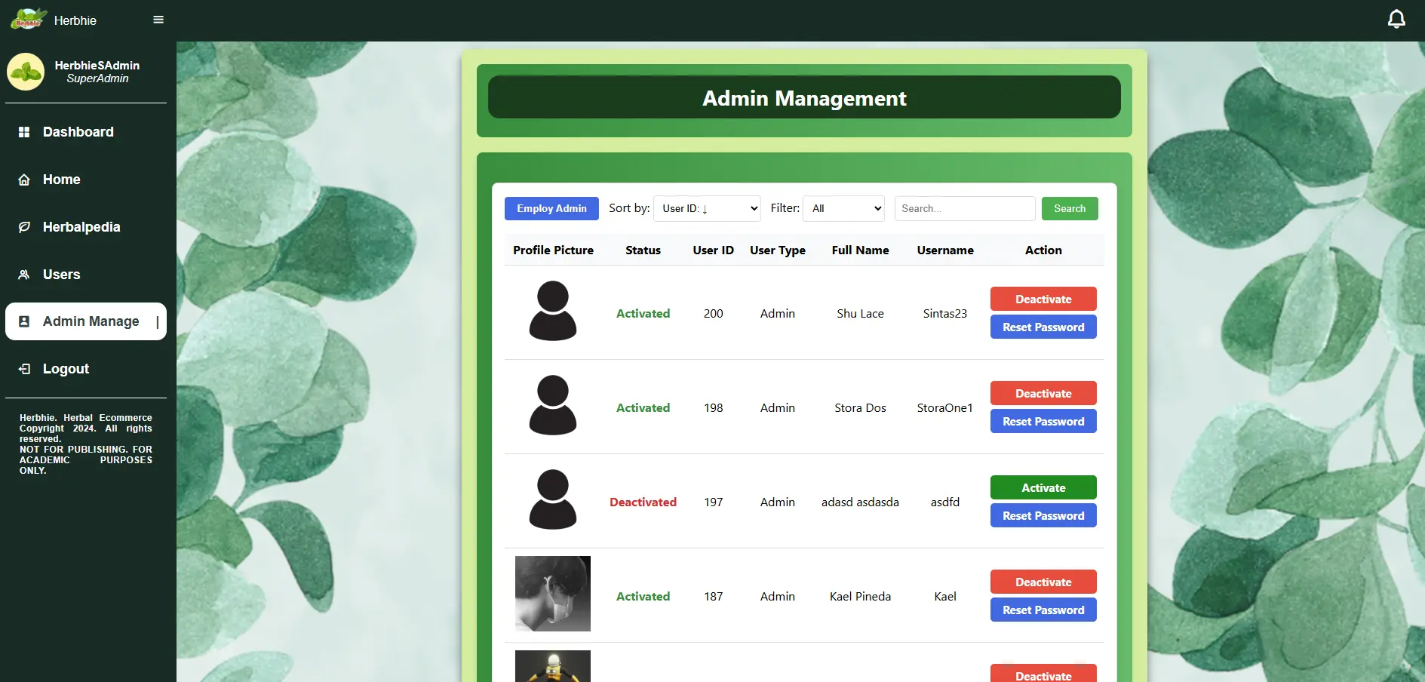Image resolution: width=1425 pixels, height=682 pixels.
Task: Click the Activated status for Shu Lace
Action: pyautogui.click(x=643, y=313)
